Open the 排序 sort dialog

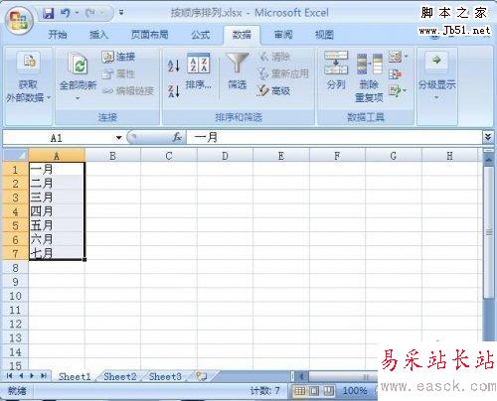click(x=198, y=71)
